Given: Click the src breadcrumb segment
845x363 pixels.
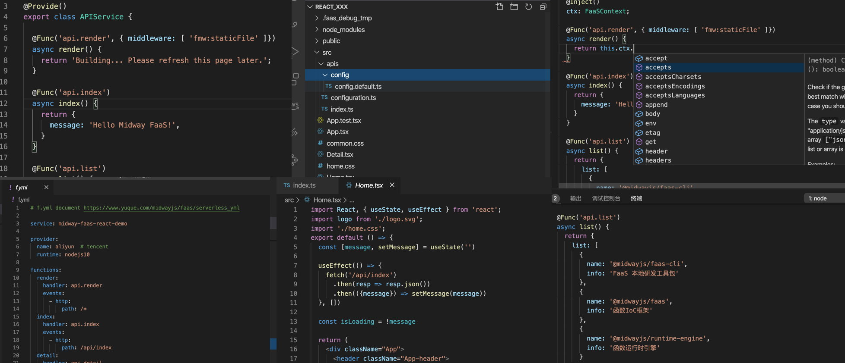Looking at the screenshot, I should pyautogui.click(x=289, y=200).
